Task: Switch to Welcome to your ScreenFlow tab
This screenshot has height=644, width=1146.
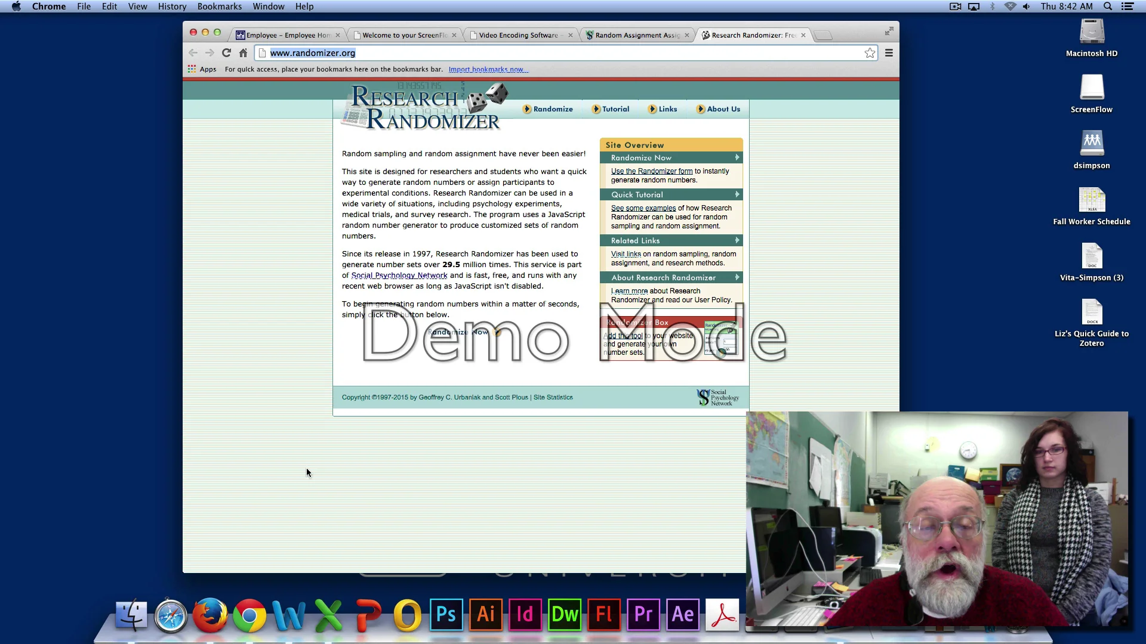Action: point(404,35)
